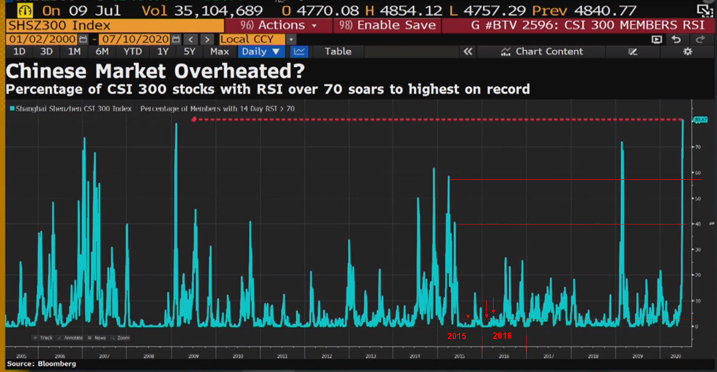Image resolution: width=717 pixels, height=372 pixels.
Task: Open the chart settings gear
Action: pyautogui.click(x=687, y=51)
